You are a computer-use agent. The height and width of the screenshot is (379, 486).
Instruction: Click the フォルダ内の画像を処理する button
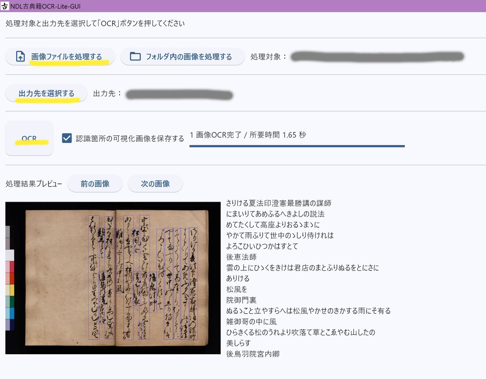tap(182, 56)
